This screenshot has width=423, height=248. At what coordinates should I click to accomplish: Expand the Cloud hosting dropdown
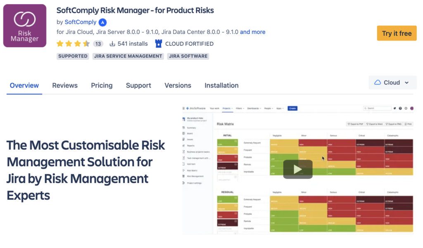(392, 83)
